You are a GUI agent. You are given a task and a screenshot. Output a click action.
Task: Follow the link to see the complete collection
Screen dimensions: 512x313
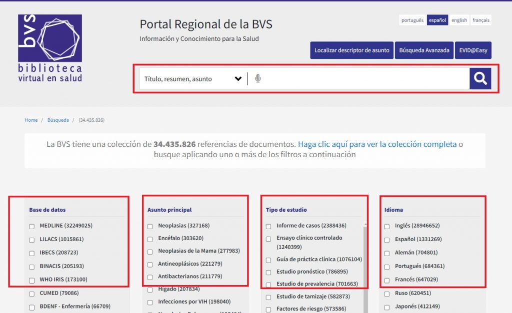[x=377, y=144]
